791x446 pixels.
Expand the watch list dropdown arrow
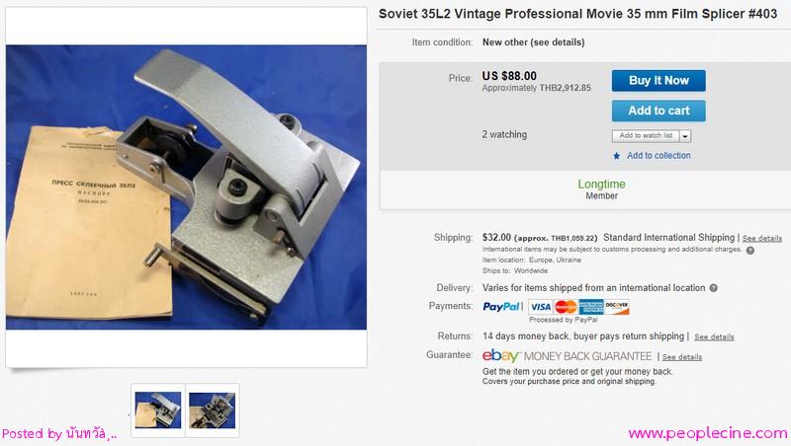point(685,136)
